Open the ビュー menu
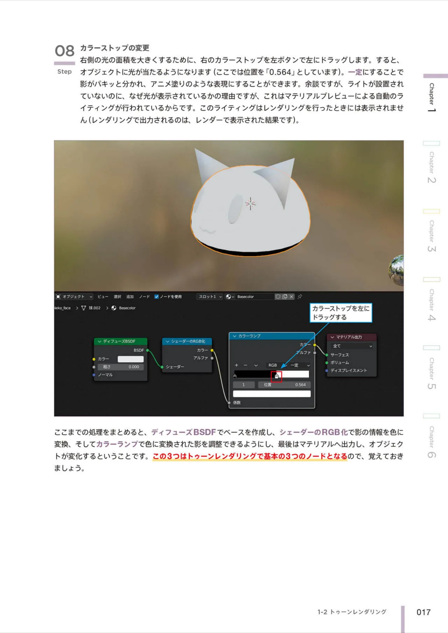Image resolution: width=448 pixels, height=633 pixels. 103,297
